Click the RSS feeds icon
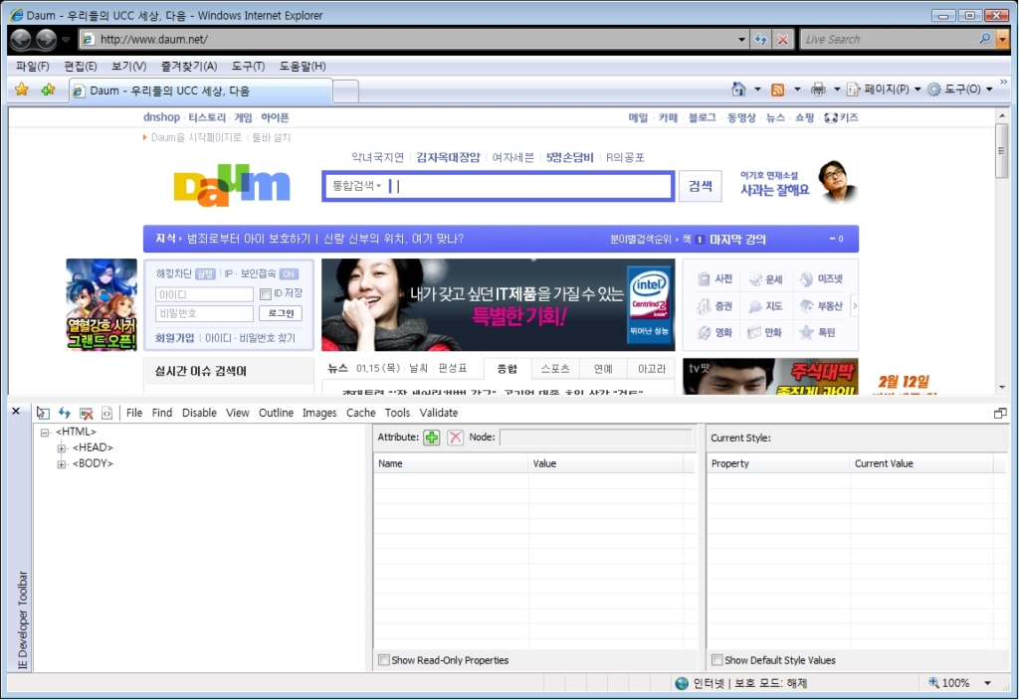 [x=777, y=89]
